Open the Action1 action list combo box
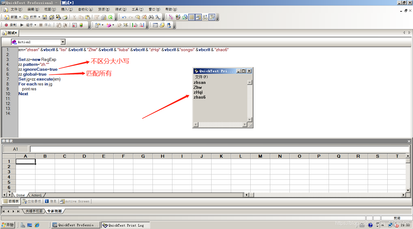The width and height of the screenshot is (413, 229). pos(38,42)
